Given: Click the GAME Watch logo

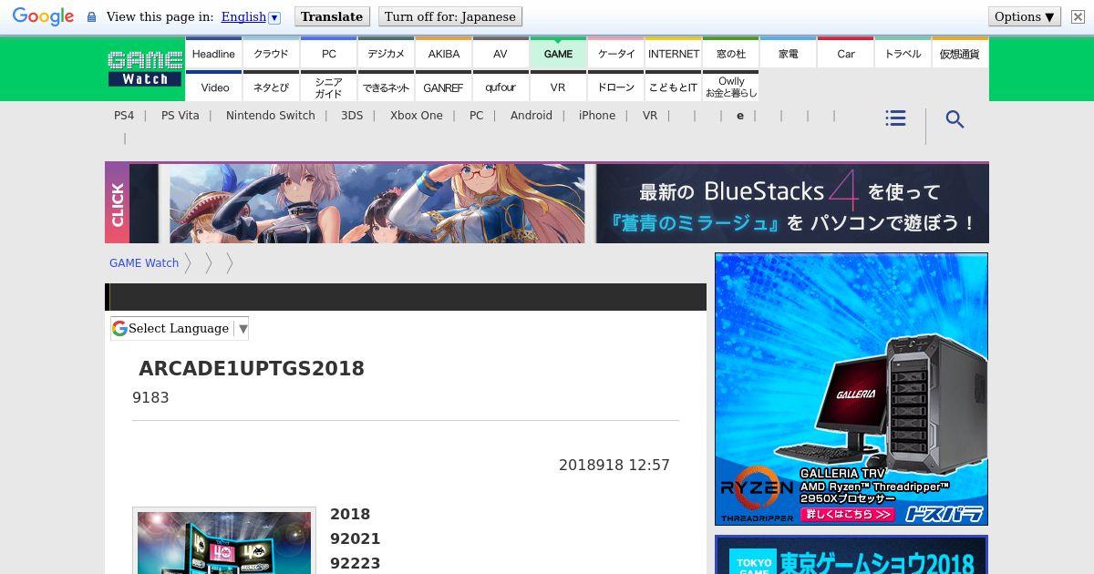Looking at the screenshot, I should 145,68.
